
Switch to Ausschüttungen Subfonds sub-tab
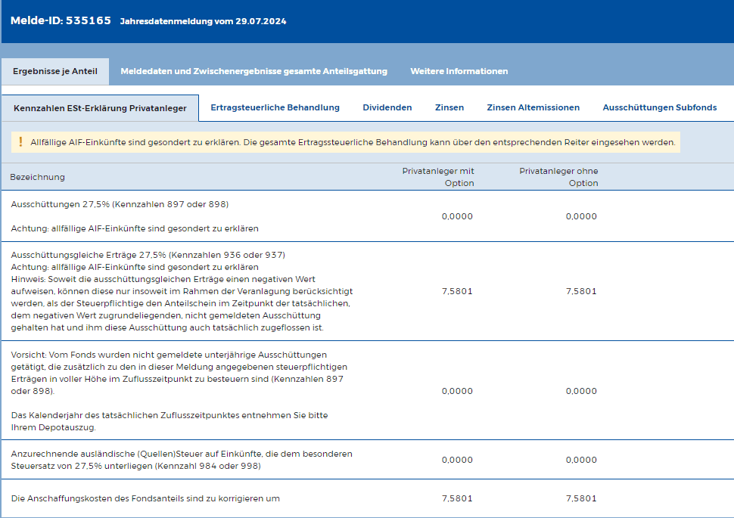pyautogui.click(x=659, y=107)
